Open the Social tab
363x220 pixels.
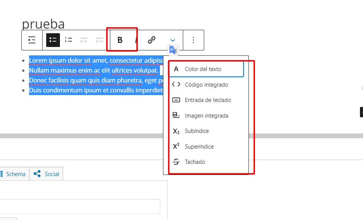point(46,174)
